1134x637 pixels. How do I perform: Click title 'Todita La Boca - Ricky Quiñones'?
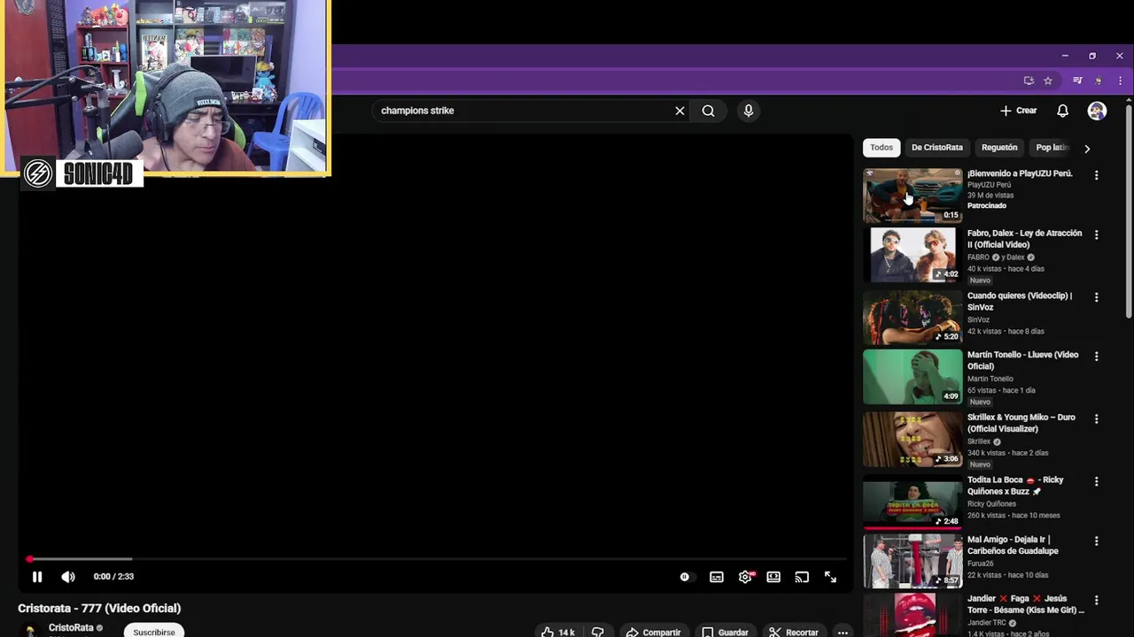point(1015,486)
